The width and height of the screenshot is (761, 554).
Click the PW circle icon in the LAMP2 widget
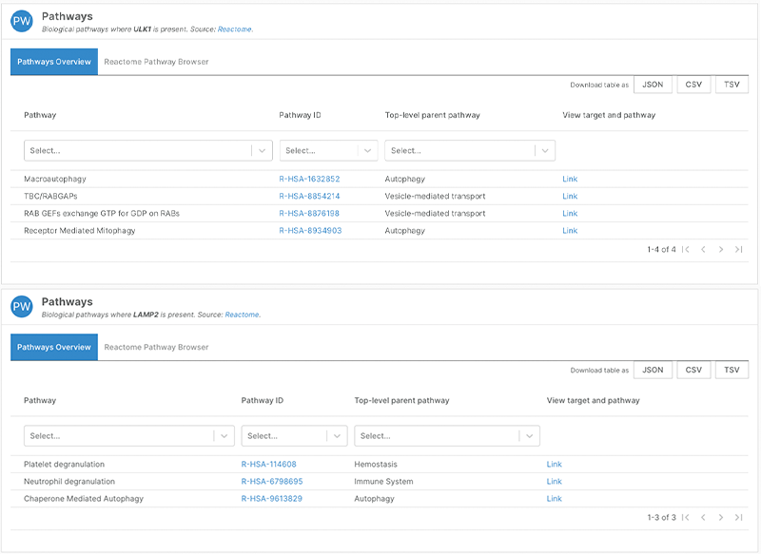(21, 306)
